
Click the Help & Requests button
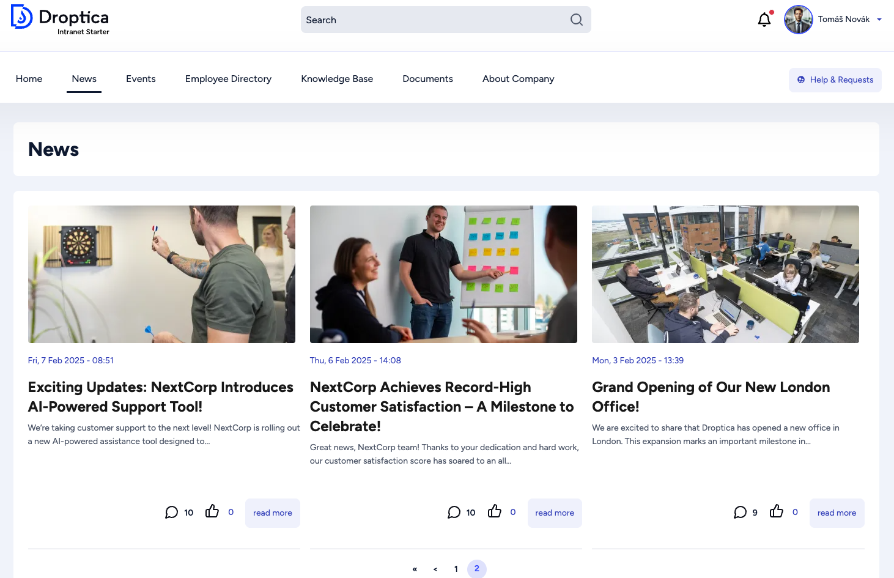point(835,80)
